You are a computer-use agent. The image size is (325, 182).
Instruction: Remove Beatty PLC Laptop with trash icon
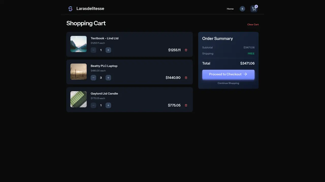[186, 78]
